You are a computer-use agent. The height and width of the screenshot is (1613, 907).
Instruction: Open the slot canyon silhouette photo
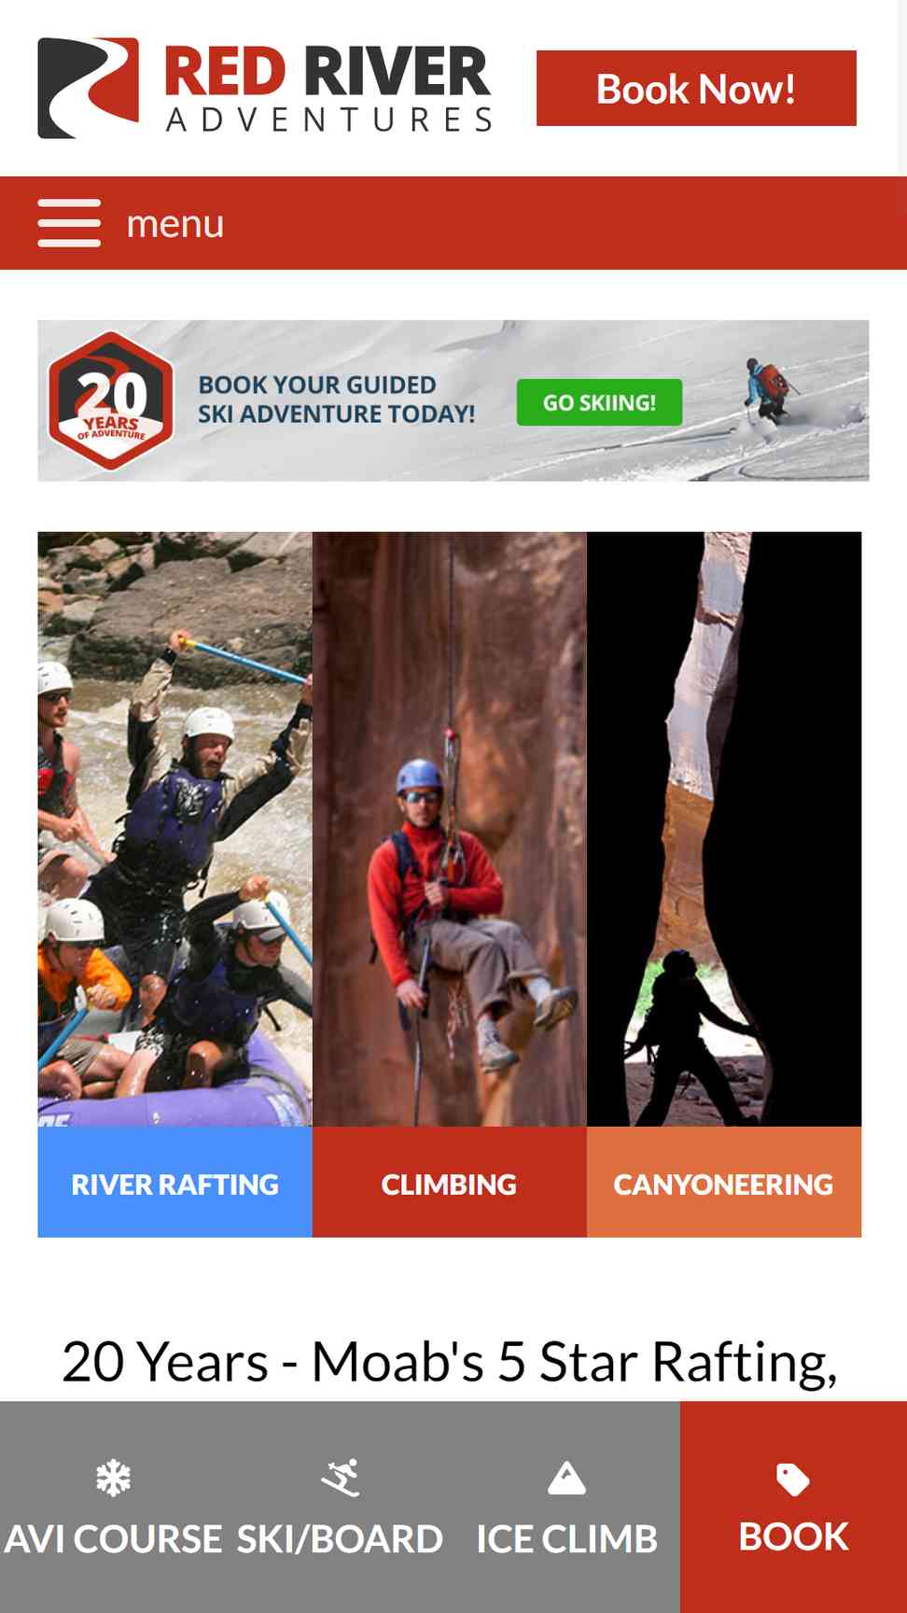(x=724, y=829)
